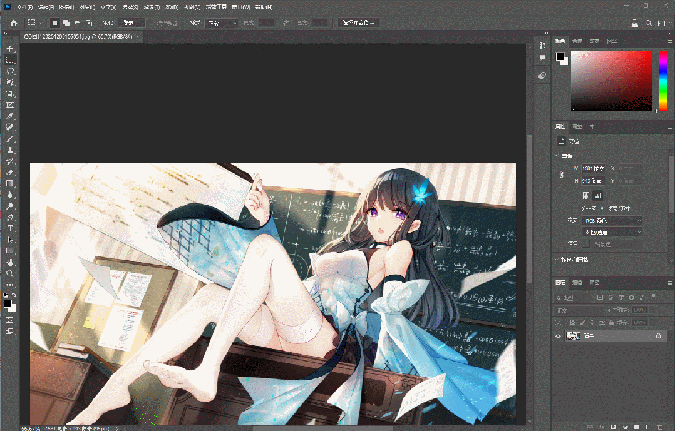Click the Create new layer icon
675x431 pixels.
click(649, 427)
